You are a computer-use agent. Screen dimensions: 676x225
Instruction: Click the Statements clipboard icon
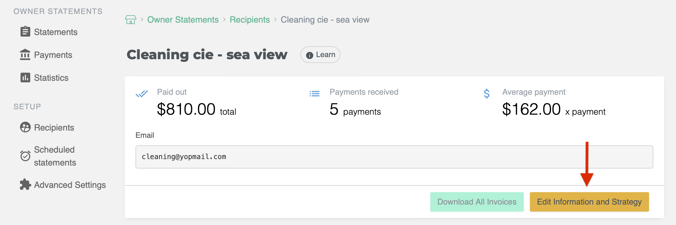click(25, 31)
